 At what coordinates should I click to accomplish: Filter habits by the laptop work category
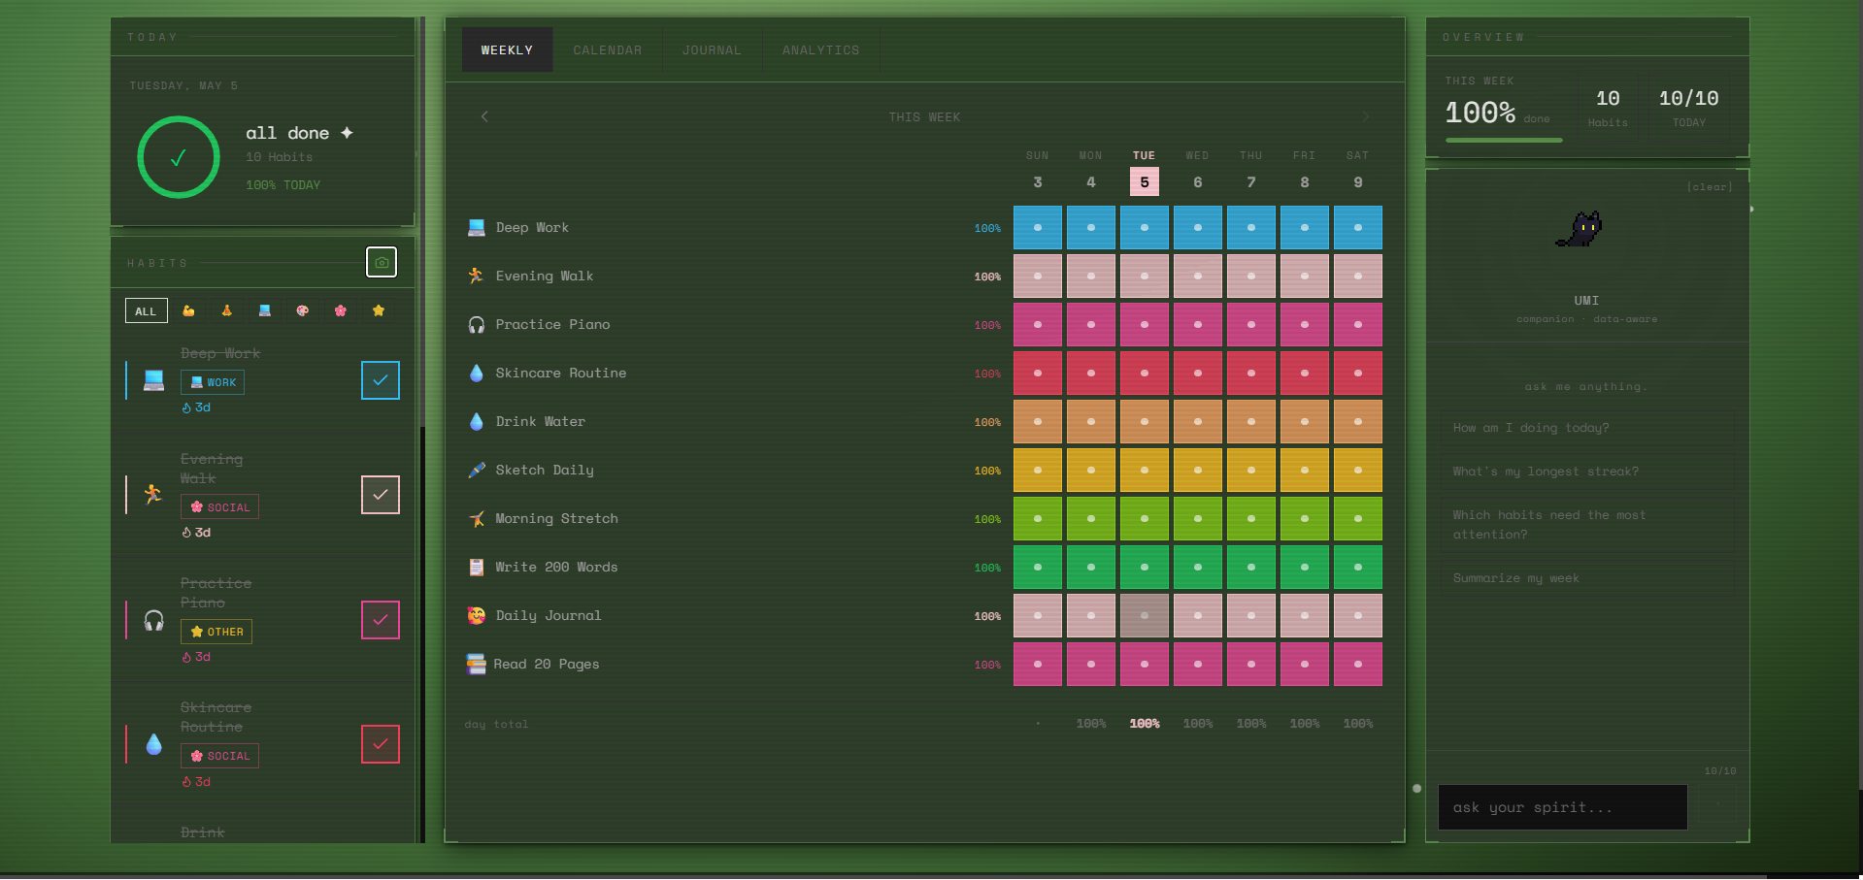click(x=264, y=310)
